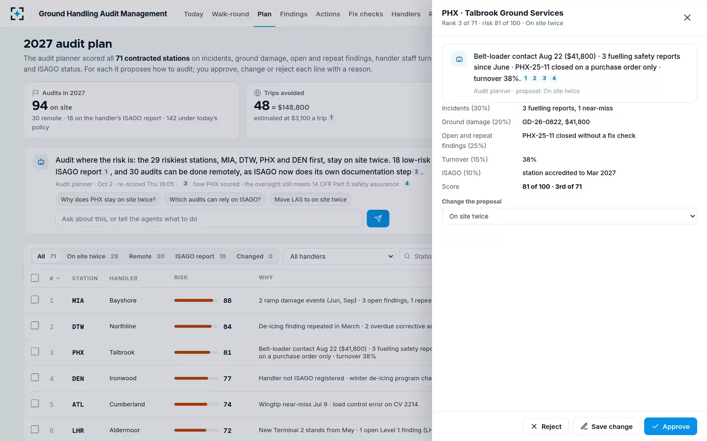Open citation 1 next to '$3,100 a trip'
Screen dimensions: 707x441
(331, 118)
